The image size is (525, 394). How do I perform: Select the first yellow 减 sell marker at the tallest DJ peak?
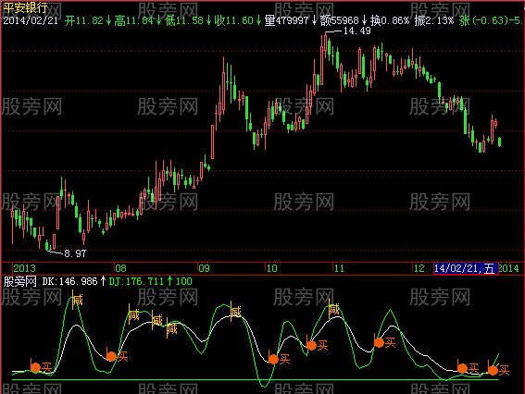77,300
